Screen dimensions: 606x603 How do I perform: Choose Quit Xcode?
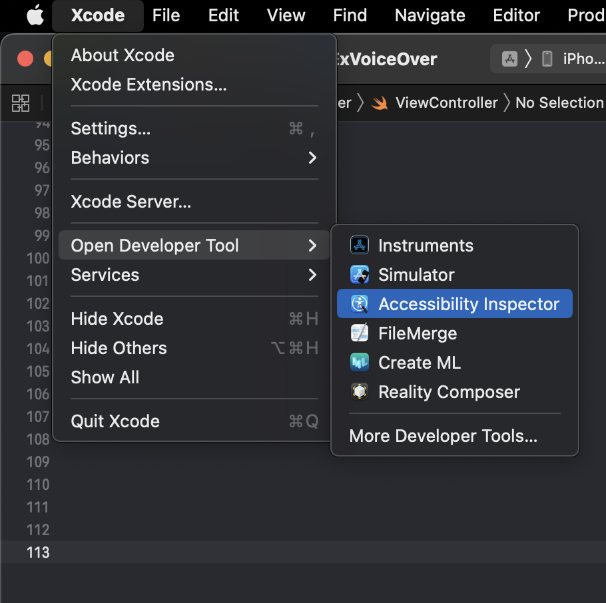(x=194, y=421)
